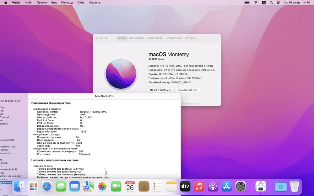Click the MacBook Pro window title

104,96
